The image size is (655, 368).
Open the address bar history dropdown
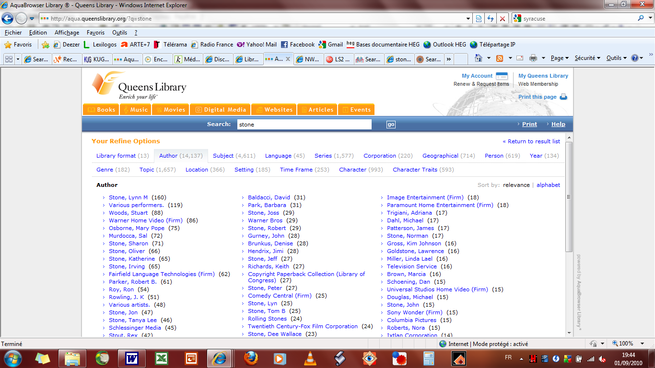[468, 19]
